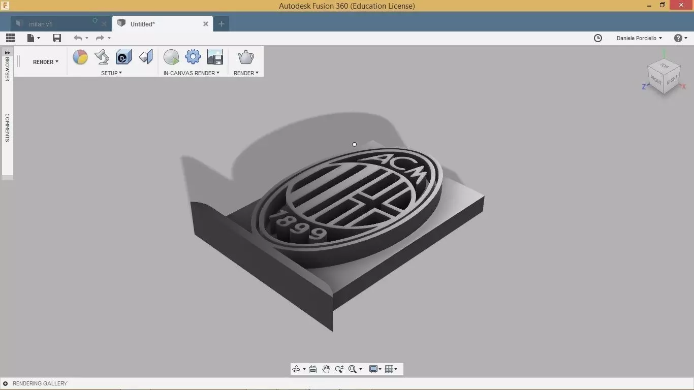Image resolution: width=694 pixels, height=390 pixels.
Task: Click the File document icon
Action: coord(31,38)
